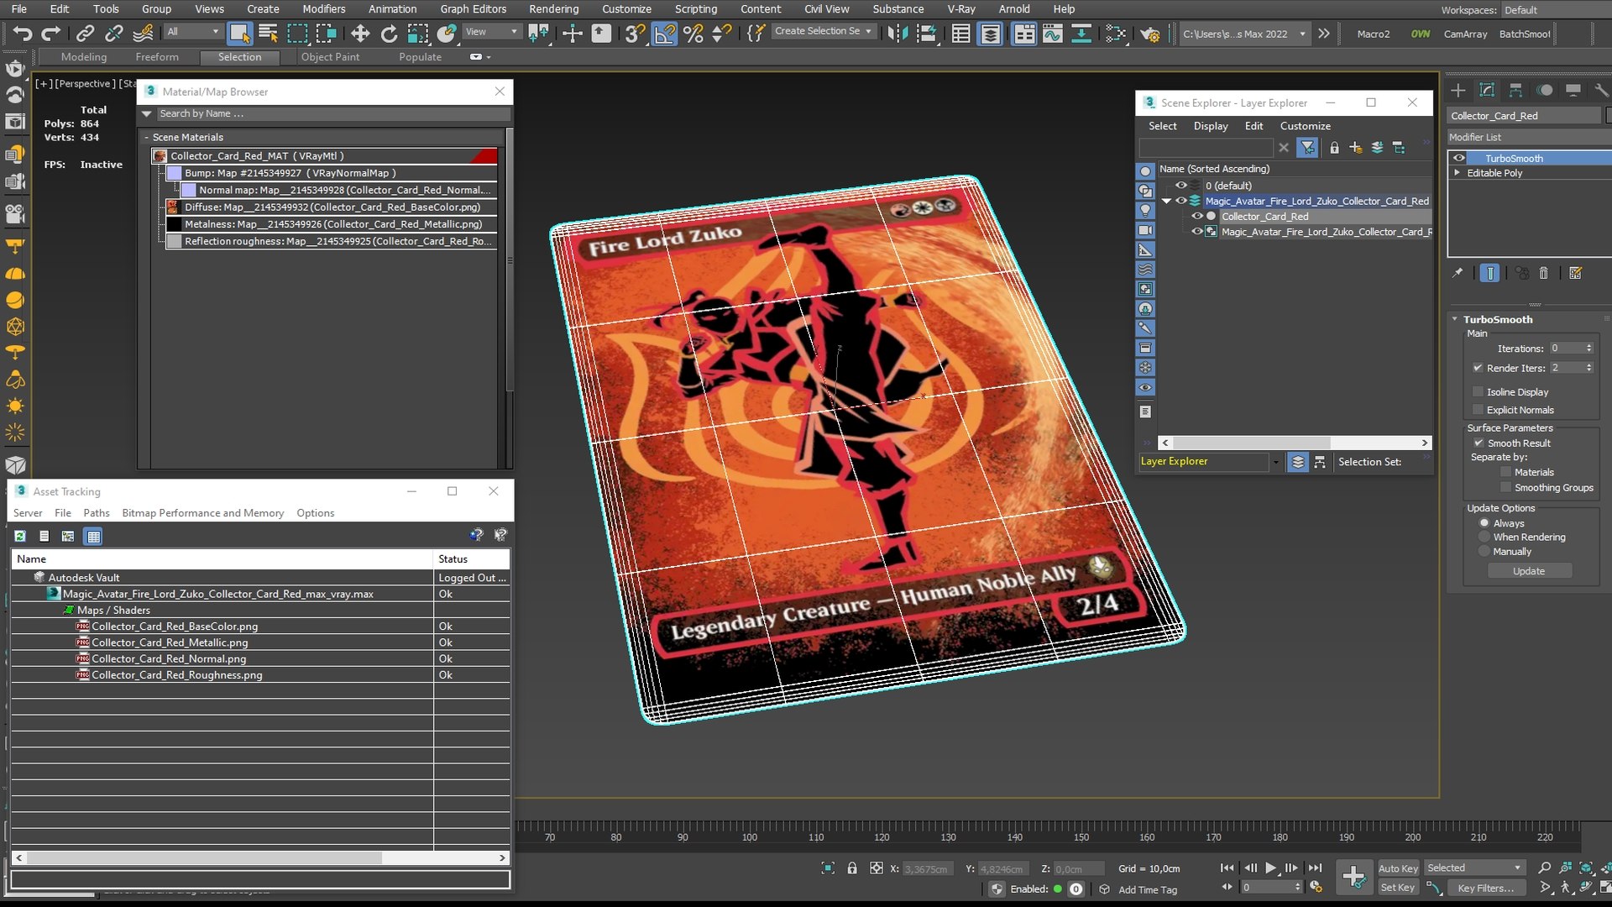Enable the Explicit Normals checkbox
The height and width of the screenshot is (907, 1612).
point(1479,410)
